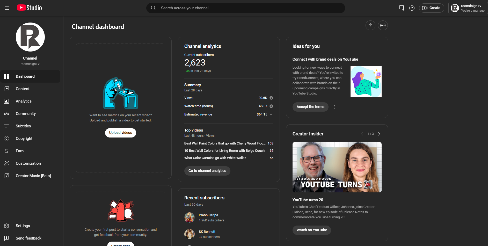The height and width of the screenshot is (246, 488).
Task: Open Content in the sidebar
Action: (30, 89)
